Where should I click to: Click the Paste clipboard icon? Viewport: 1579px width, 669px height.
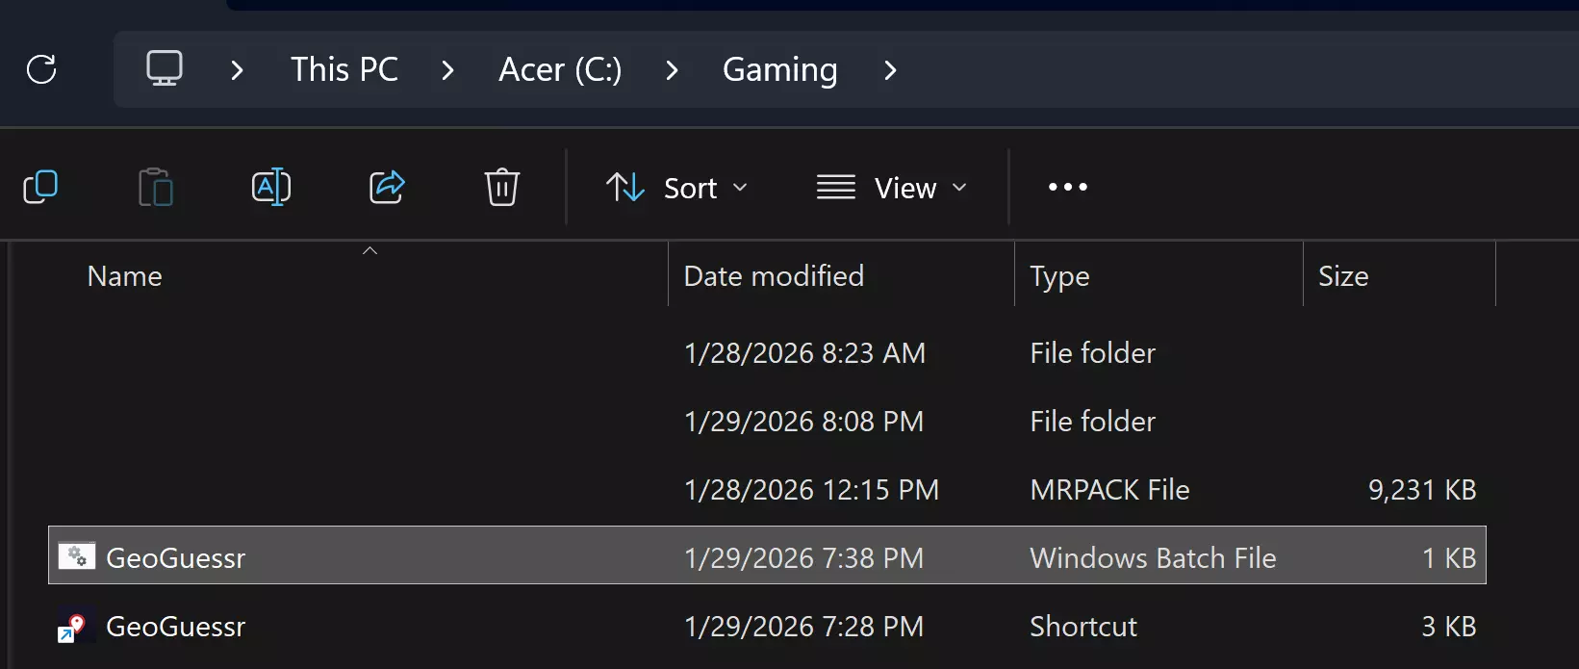[156, 187]
